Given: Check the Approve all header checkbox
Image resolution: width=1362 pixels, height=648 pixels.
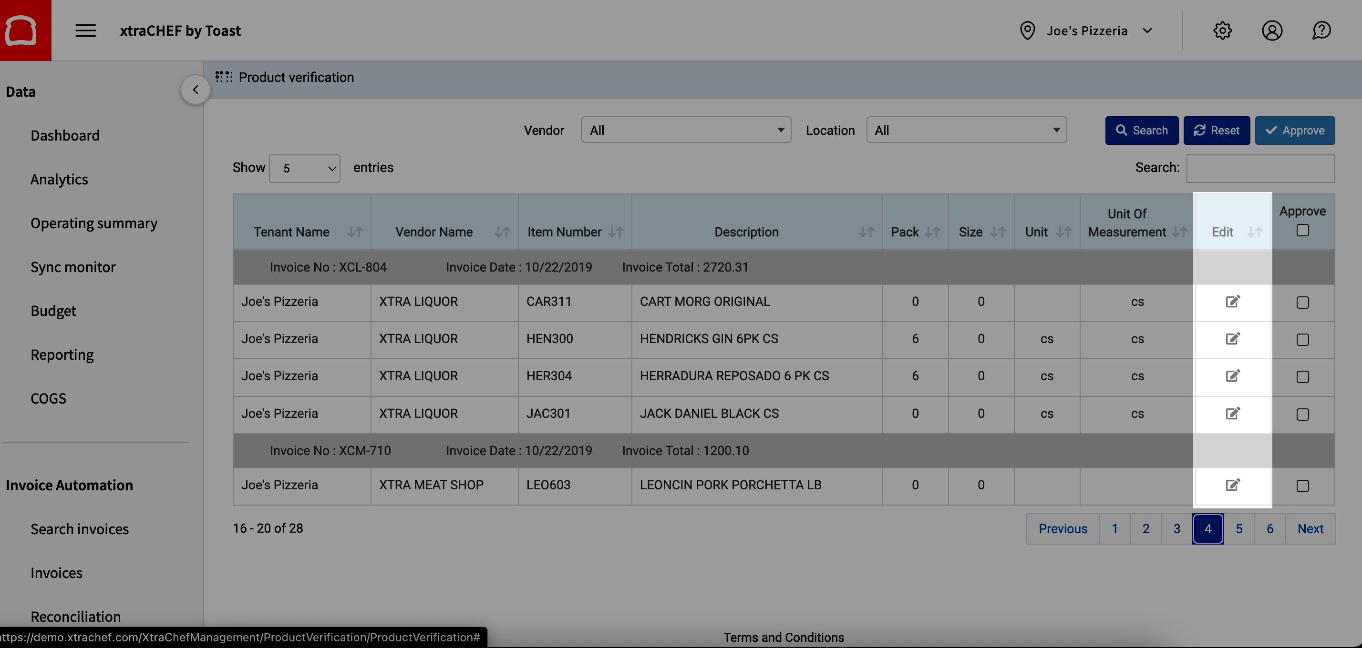Looking at the screenshot, I should click(1302, 230).
